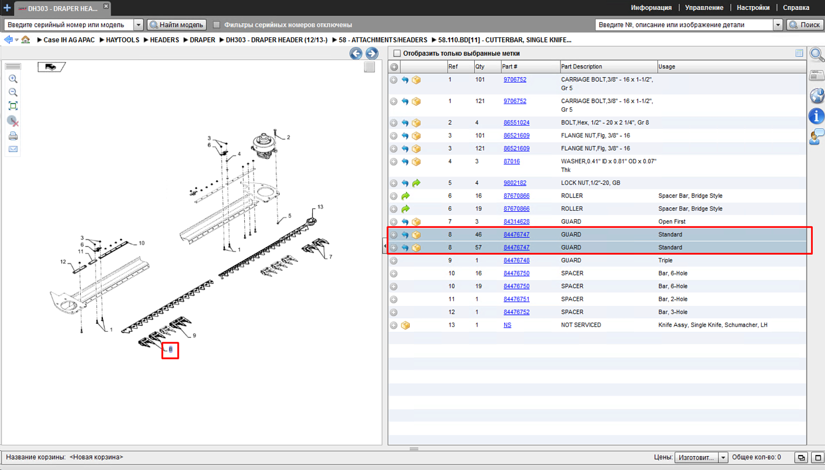Viewport: 825px width, 470px height.
Task: Focus the serial number or model input field
Action: click(x=69, y=25)
